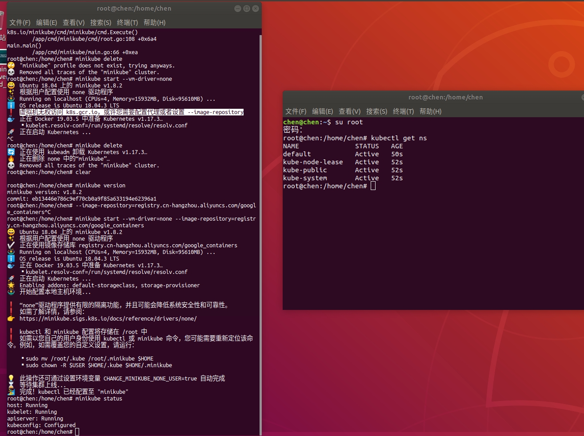Click the STATUS column header
This screenshot has height=436, width=584.
(x=367, y=146)
